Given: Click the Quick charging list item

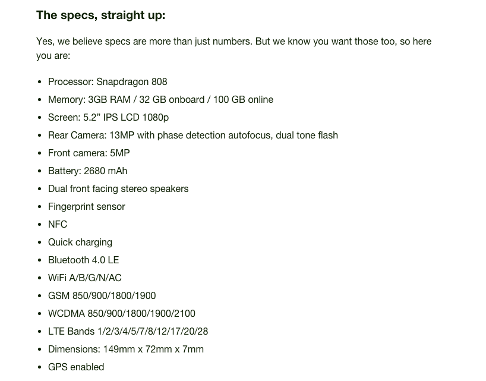Looking at the screenshot, I should pos(80,243).
